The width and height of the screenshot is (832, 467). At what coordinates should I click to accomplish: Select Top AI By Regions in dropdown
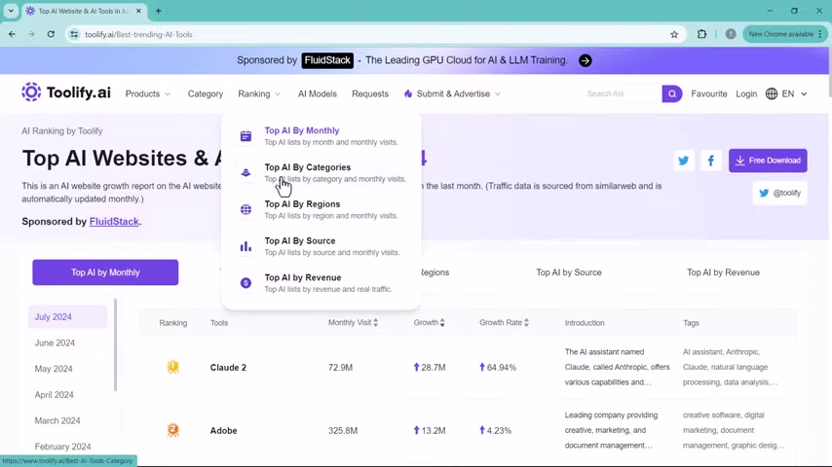[321, 209]
